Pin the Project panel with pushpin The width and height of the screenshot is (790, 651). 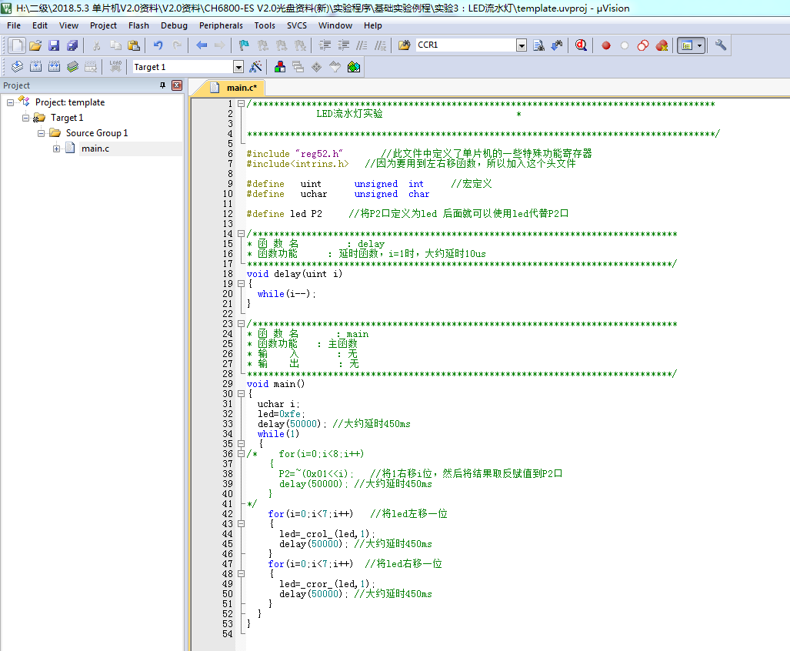click(162, 85)
